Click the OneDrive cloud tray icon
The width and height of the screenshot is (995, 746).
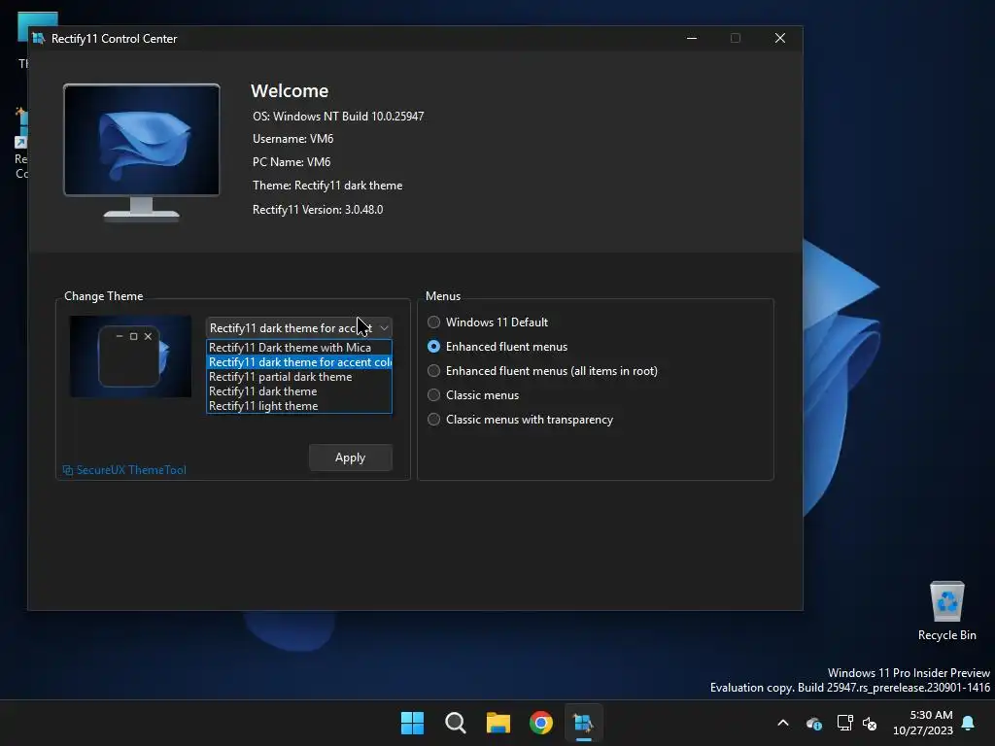click(x=813, y=723)
